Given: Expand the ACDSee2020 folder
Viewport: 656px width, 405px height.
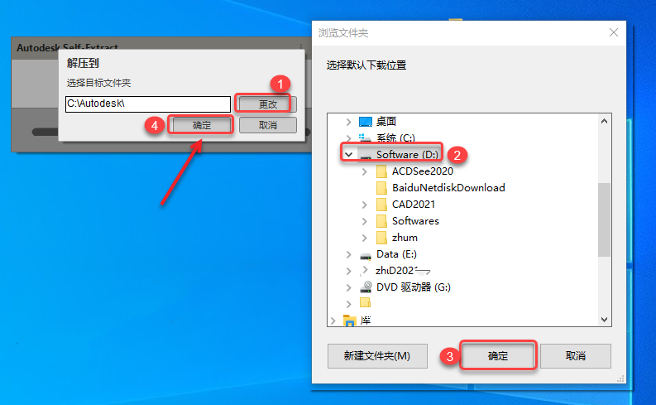Looking at the screenshot, I should coord(364,171).
